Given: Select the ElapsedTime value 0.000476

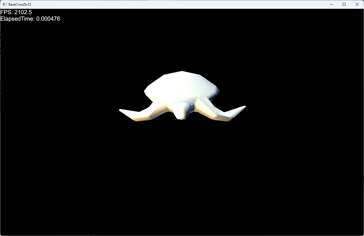Looking at the screenshot, I should click(x=48, y=19).
